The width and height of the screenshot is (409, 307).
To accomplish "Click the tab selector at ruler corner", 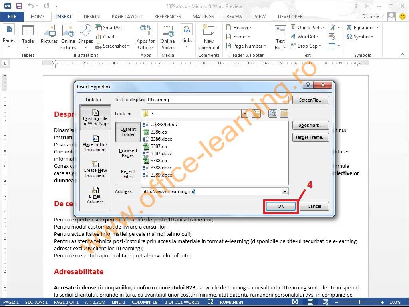I will [5, 63].
